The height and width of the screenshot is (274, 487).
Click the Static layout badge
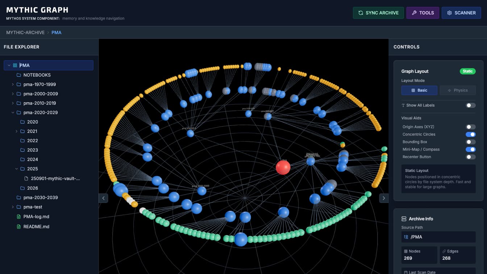pyautogui.click(x=467, y=71)
